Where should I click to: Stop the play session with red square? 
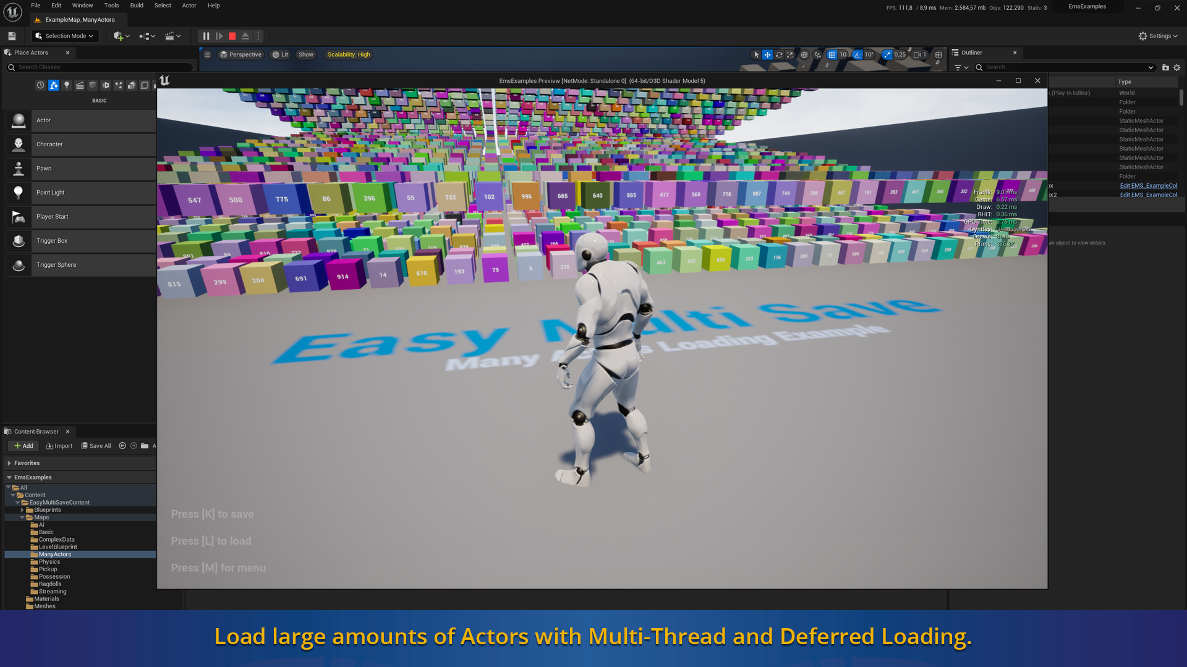(232, 36)
